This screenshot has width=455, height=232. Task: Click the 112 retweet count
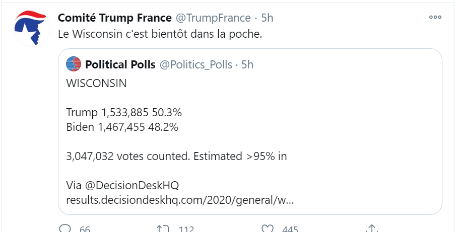point(186,229)
